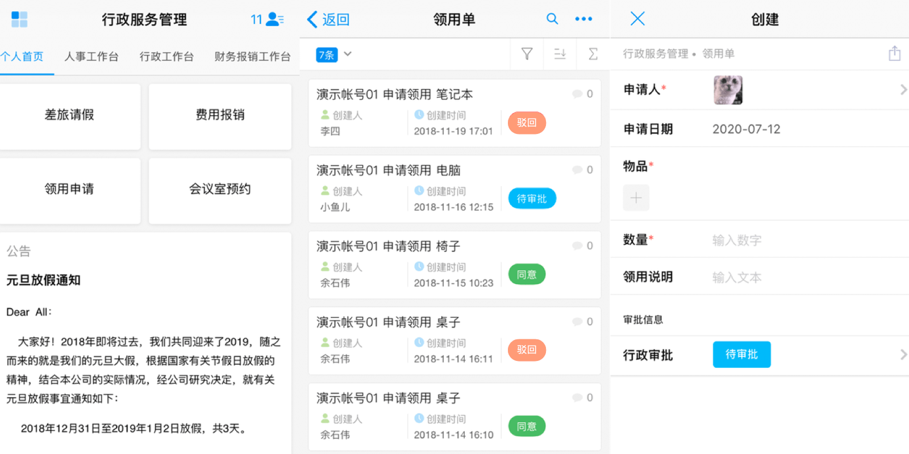This screenshot has height=454, width=909.
Task: Switch to the 人事工作台 tab
Action: [91, 56]
